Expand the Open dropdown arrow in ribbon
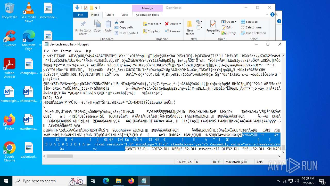This screenshot has height=186, width=330. point(236,22)
